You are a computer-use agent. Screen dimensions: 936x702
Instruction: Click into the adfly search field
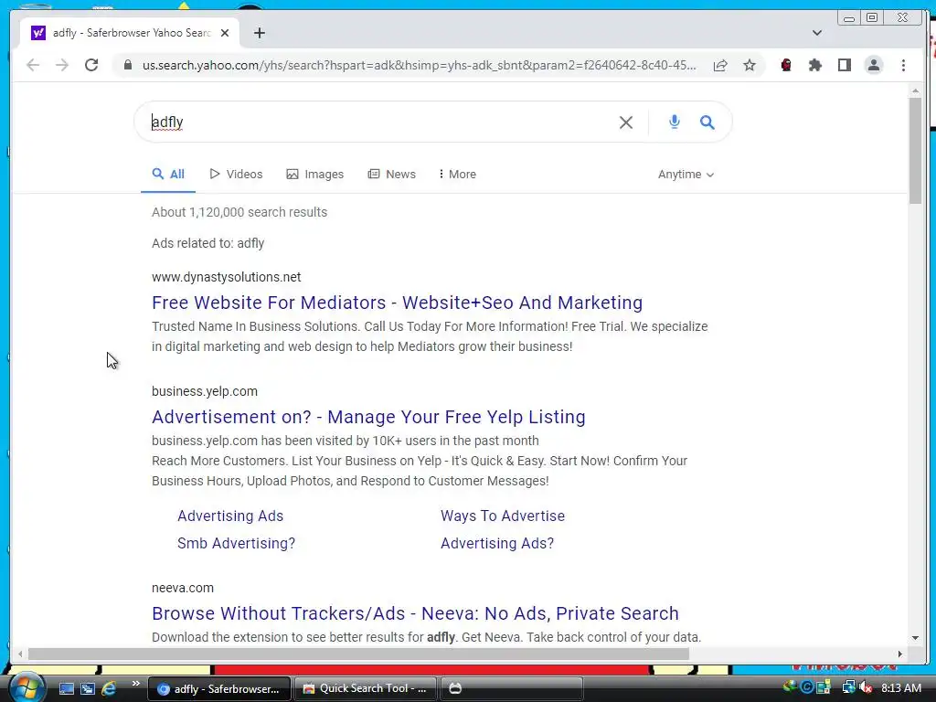382,122
